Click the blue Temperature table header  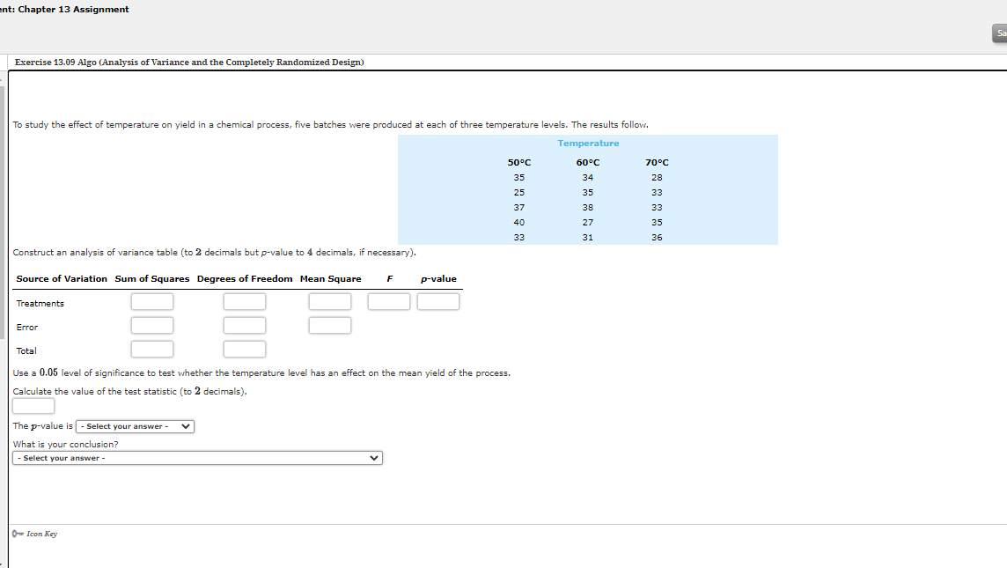[x=587, y=143]
